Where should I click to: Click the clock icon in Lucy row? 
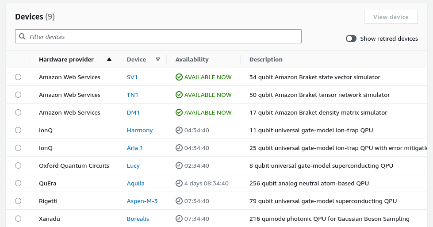tap(179, 165)
